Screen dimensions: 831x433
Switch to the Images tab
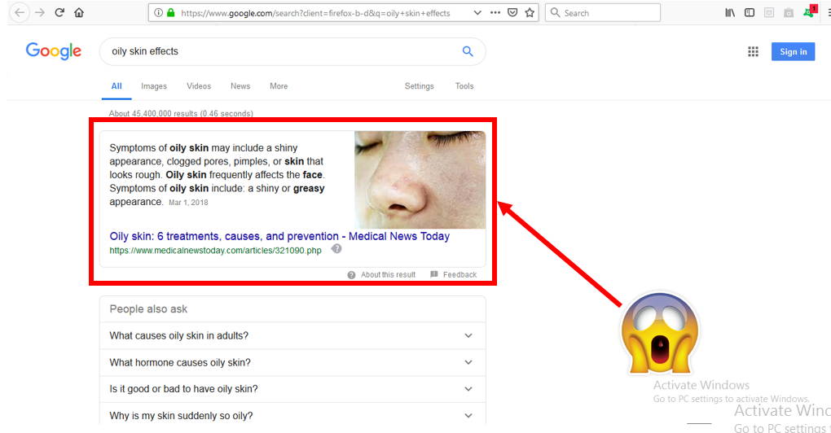tap(154, 86)
